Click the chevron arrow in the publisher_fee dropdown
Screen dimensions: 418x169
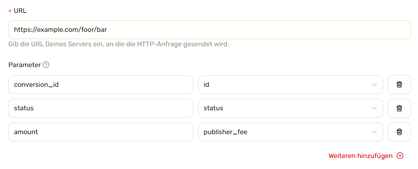tap(374, 132)
